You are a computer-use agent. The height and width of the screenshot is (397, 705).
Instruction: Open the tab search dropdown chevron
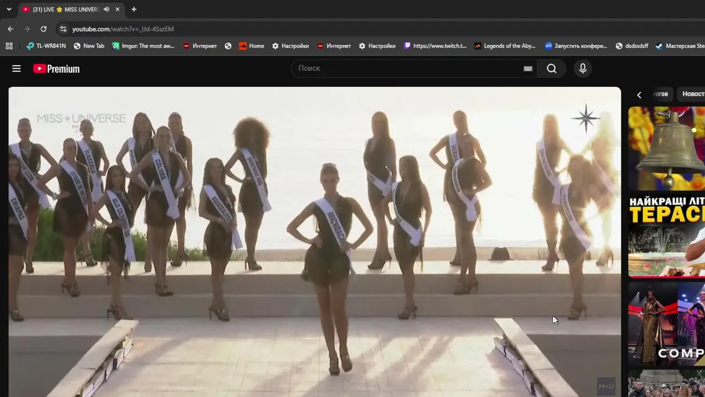9,9
